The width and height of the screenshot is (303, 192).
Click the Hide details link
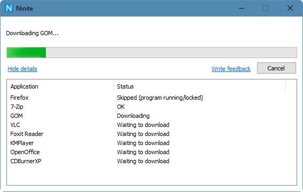pyautogui.click(x=22, y=69)
